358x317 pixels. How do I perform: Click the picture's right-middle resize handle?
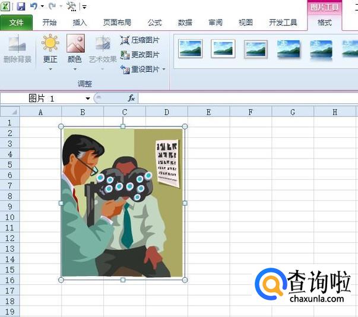tap(185, 203)
